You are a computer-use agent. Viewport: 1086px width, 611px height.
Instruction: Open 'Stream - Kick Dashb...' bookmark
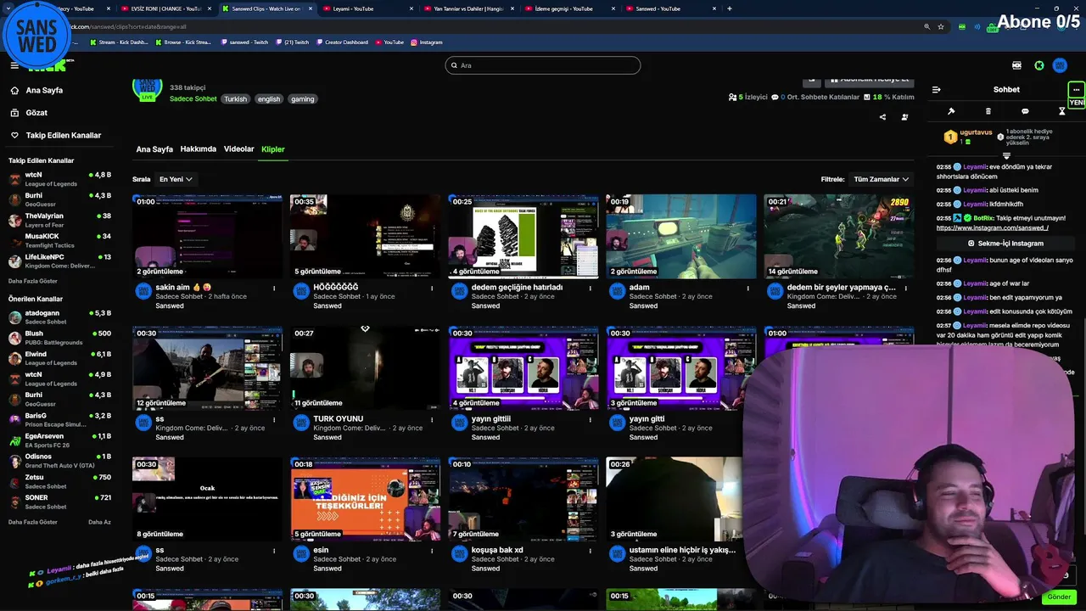[x=118, y=42]
